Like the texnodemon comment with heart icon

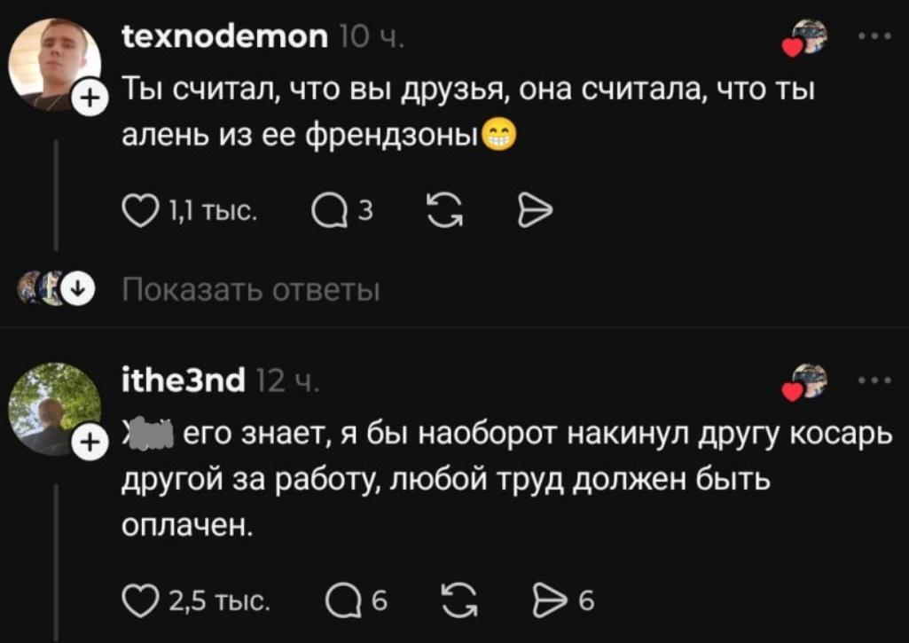click(140, 212)
